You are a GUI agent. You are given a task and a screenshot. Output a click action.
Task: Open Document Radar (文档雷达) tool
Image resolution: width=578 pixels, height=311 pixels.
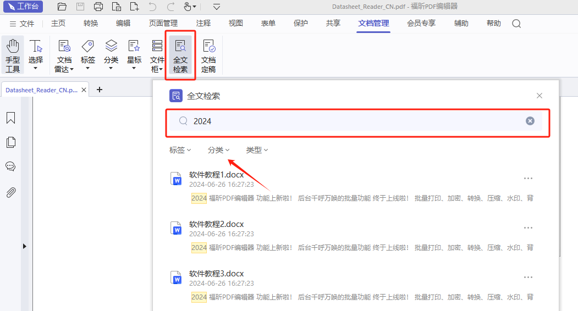click(64, 55)
